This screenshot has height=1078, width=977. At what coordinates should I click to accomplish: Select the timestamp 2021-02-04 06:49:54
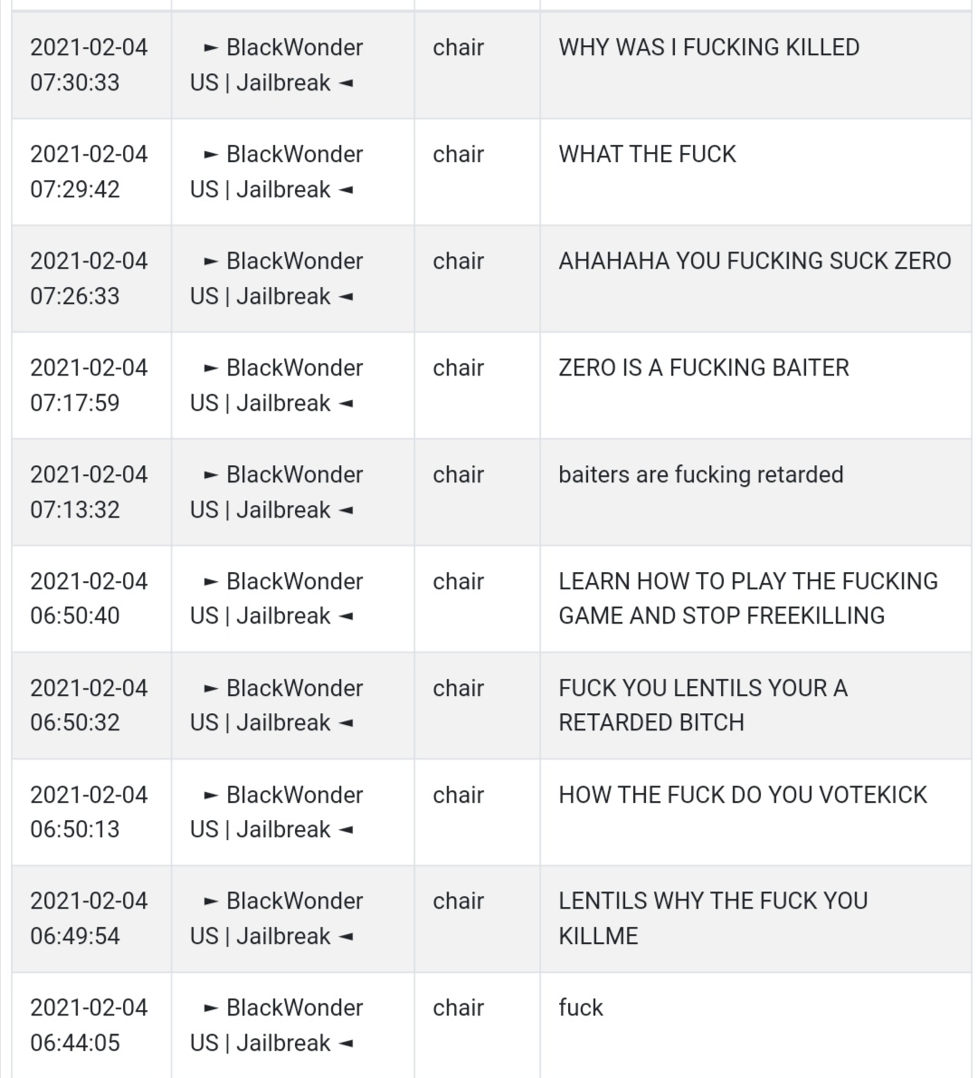pos(89,919)
